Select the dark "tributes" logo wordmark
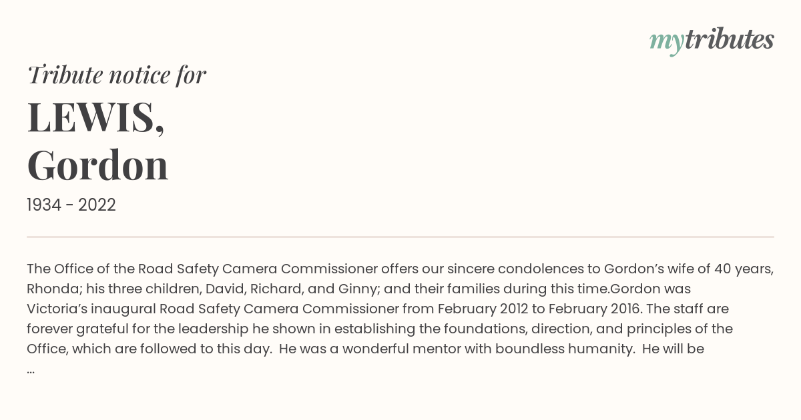801x420 pixels. point(729,39)
